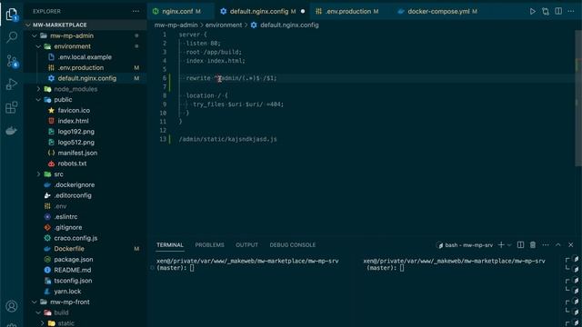
Task: Click the editor vertical scrollbar
Action: (x=578, y=98)
